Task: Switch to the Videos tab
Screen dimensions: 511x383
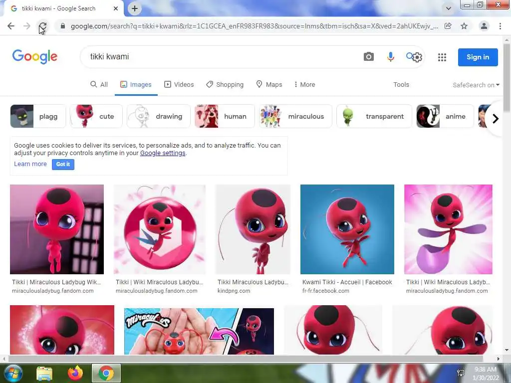Action: point(179,84)
